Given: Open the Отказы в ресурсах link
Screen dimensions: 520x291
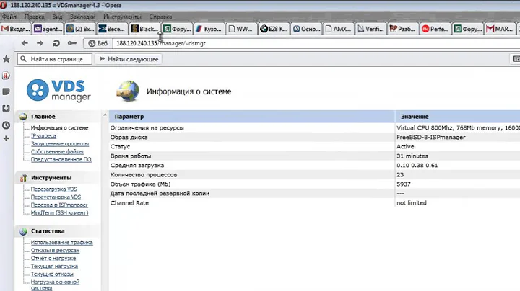Looking at the screenshot, I should tap(55, 251).
